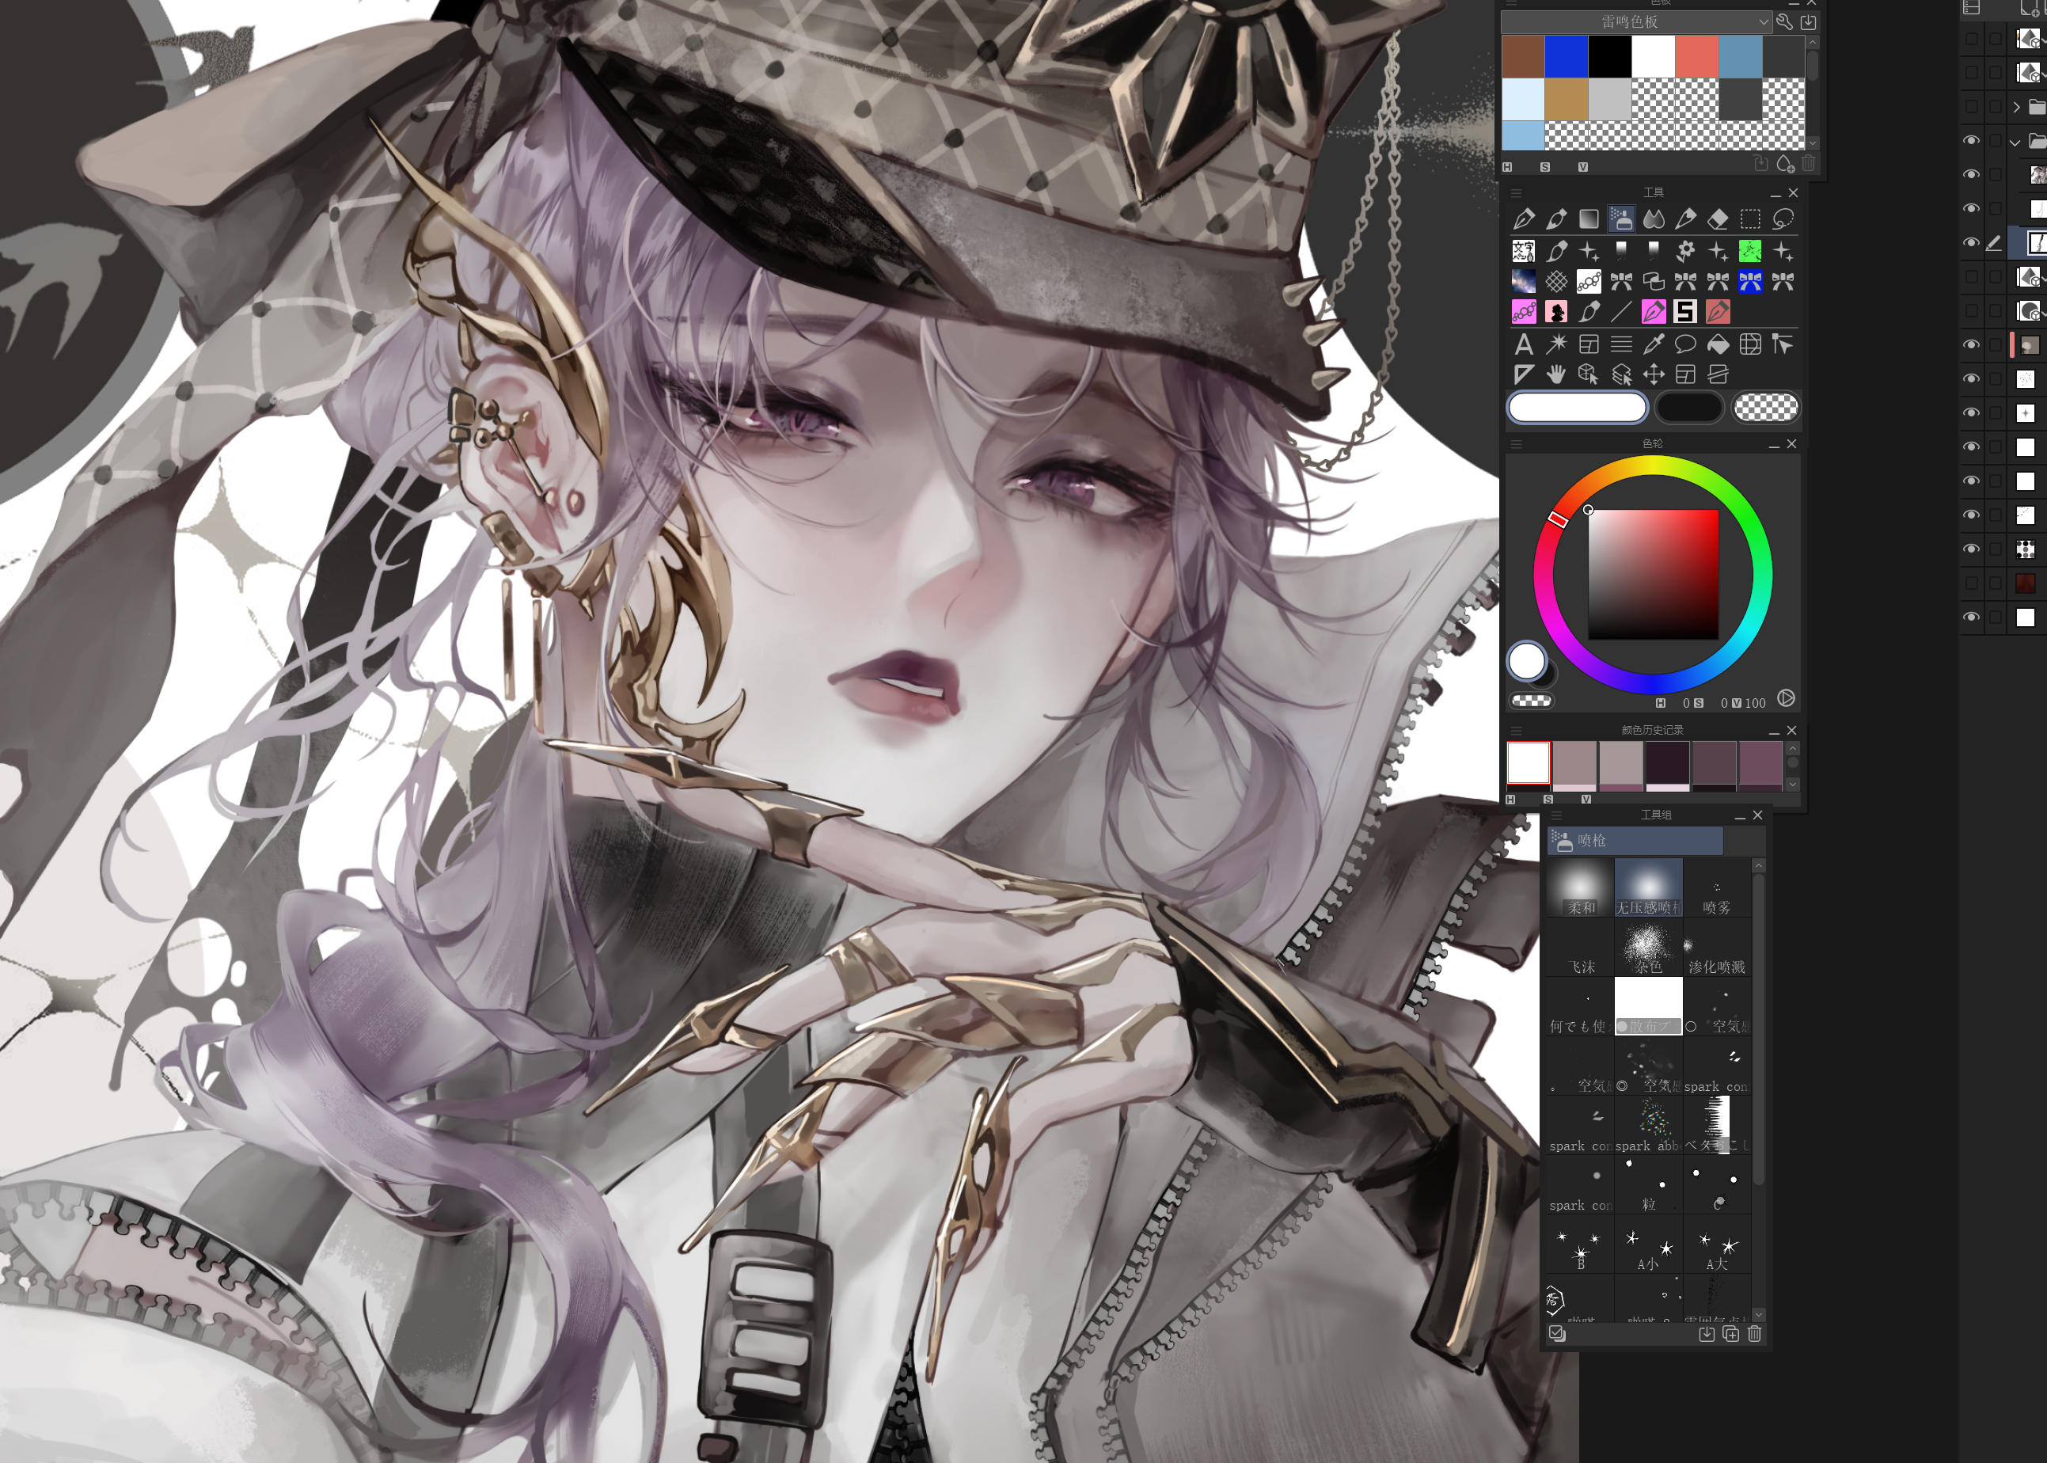Open the 工具 panel hamburger menu
The height and width of the screenshot is (1463, 2047).
point(1517,193)
